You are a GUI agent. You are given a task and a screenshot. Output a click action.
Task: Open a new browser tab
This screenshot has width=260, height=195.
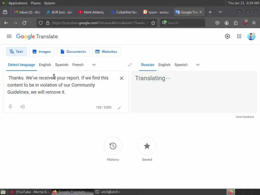(x=210, y=12)
